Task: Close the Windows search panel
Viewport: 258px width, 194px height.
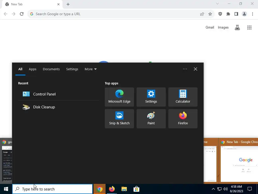Action: [x=196, y=69]
